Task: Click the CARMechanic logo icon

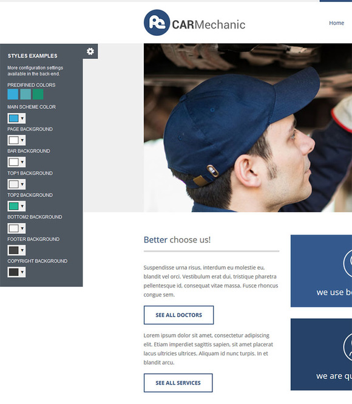Action: [x=157, y=22]
